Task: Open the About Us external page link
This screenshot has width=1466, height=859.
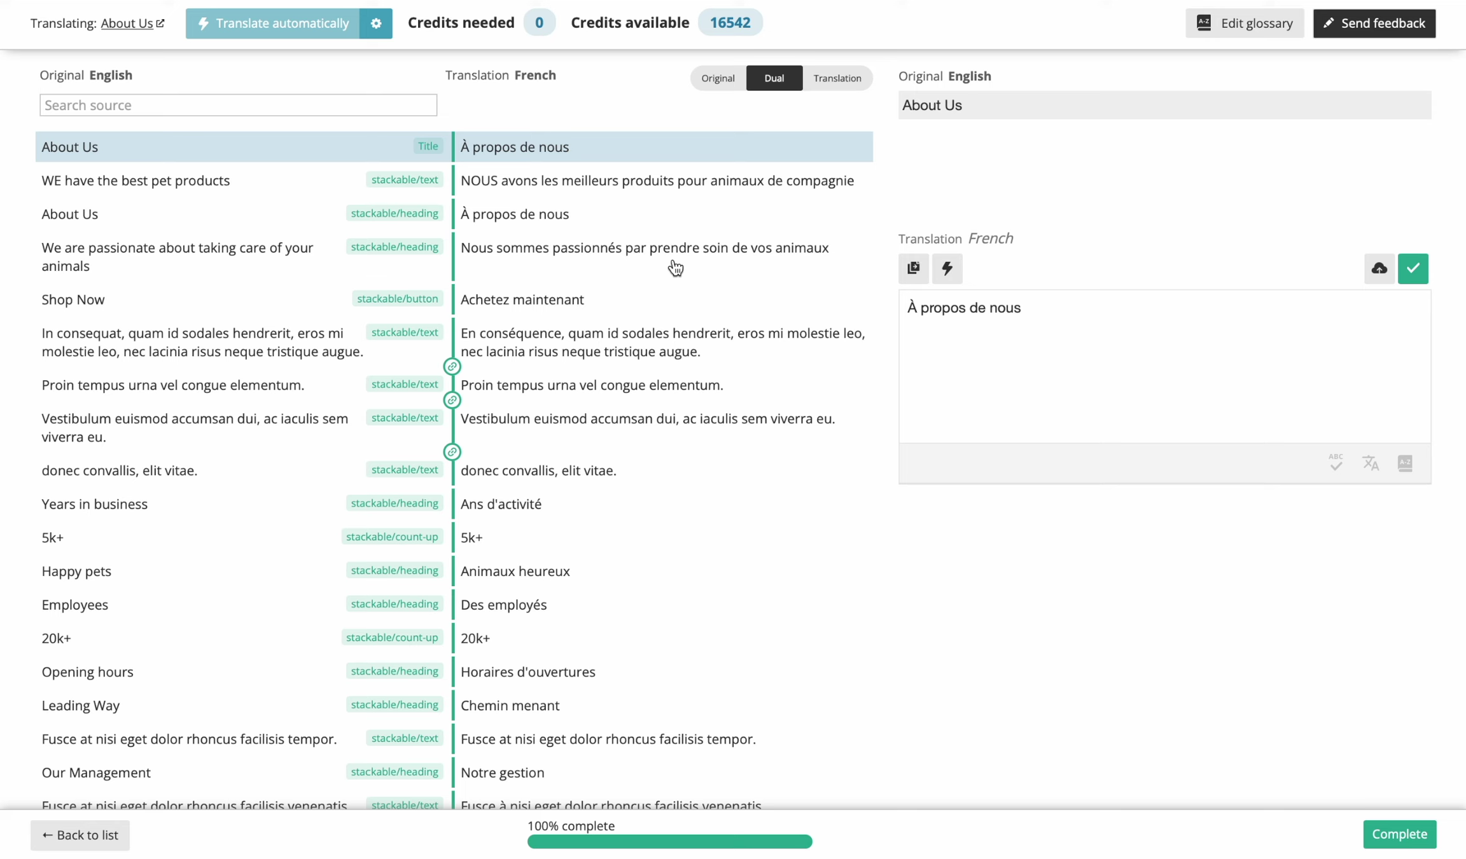Action: coord(132,23)
